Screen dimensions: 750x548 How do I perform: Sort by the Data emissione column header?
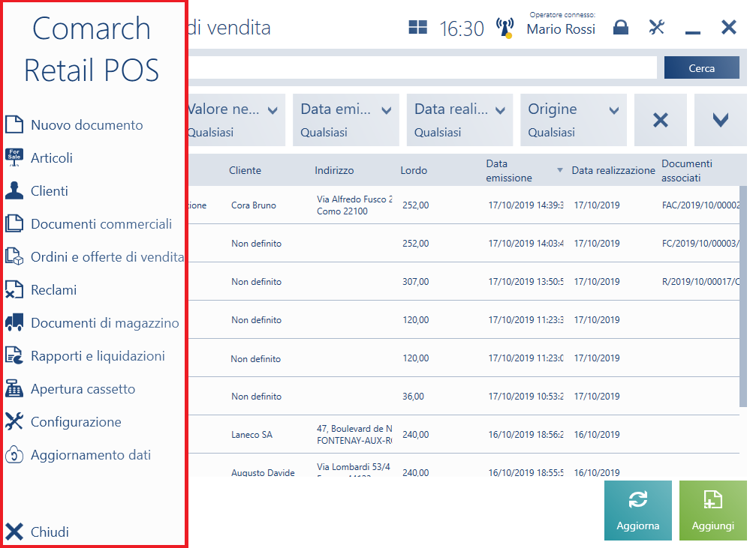[509, 171]
